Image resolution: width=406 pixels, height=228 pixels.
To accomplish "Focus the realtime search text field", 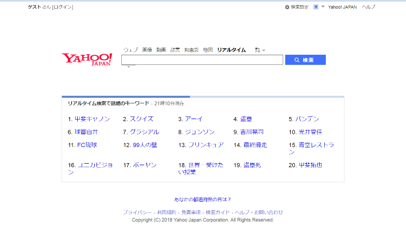I will (202, 60).
